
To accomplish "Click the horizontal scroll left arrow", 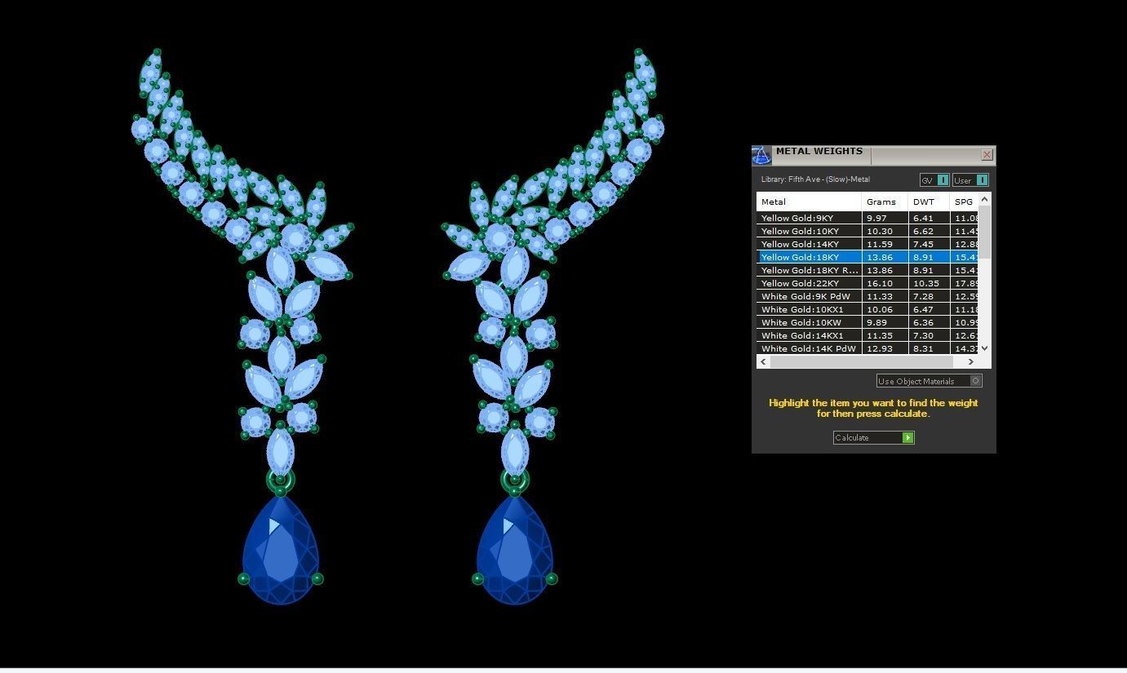I will point(764,361).
